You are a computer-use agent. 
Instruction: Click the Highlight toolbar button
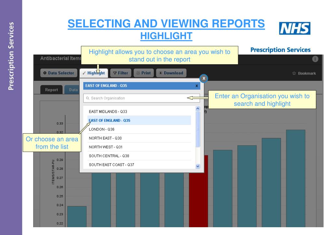click(94, 73)
